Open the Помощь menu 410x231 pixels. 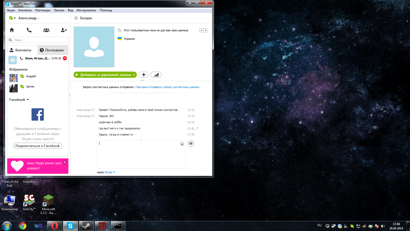[x=106, y=10]
